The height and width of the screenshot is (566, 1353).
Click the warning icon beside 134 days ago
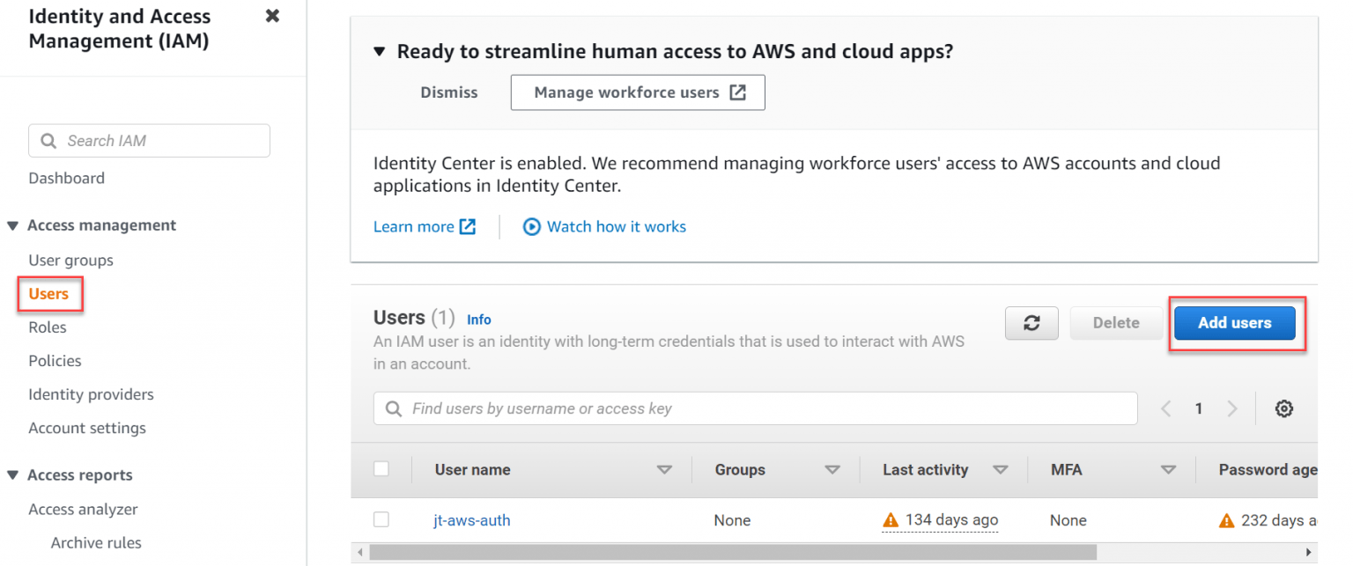click(891, 519)
